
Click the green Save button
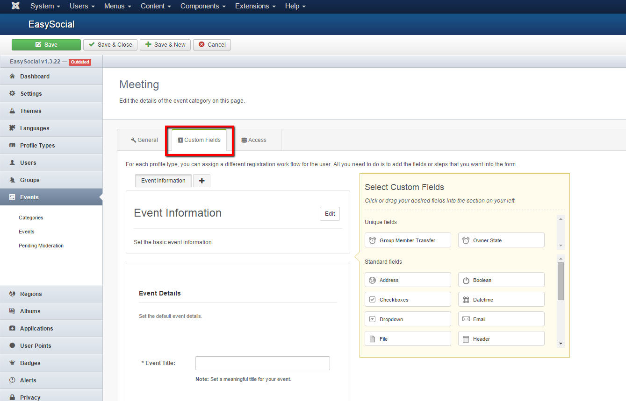pyautogui.click(x=46, y=45)
